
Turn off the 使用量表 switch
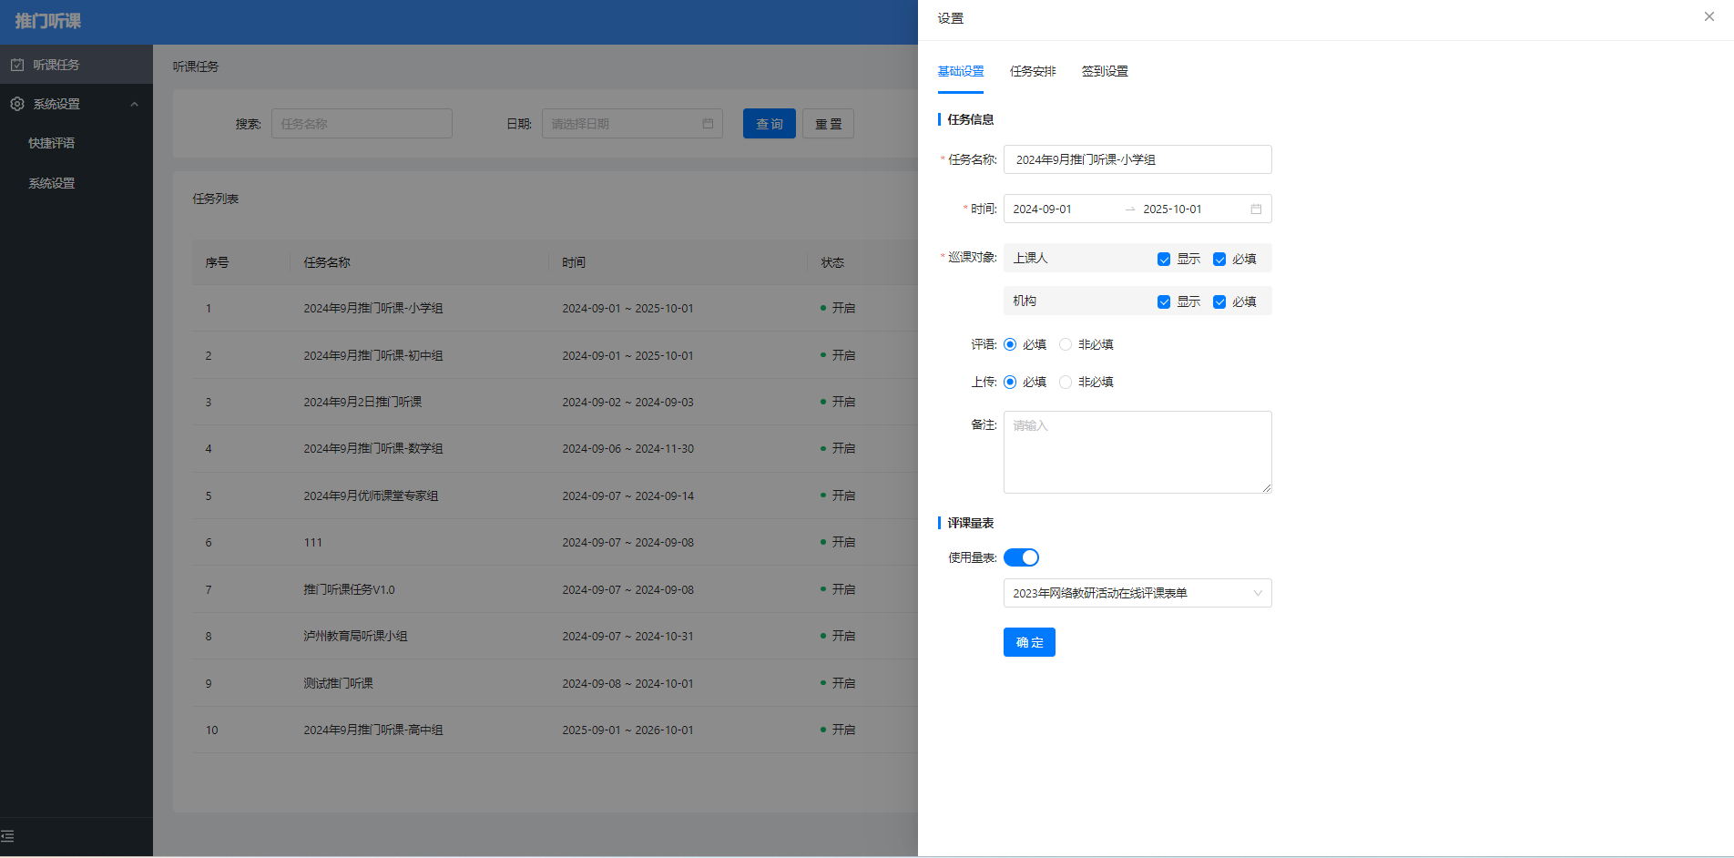click(1021, 557)
